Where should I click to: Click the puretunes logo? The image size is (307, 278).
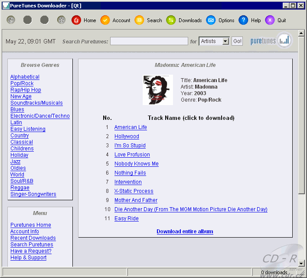(x=271, y=40)
